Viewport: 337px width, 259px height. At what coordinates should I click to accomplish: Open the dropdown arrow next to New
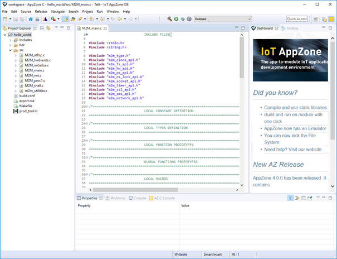coord(10,19)
